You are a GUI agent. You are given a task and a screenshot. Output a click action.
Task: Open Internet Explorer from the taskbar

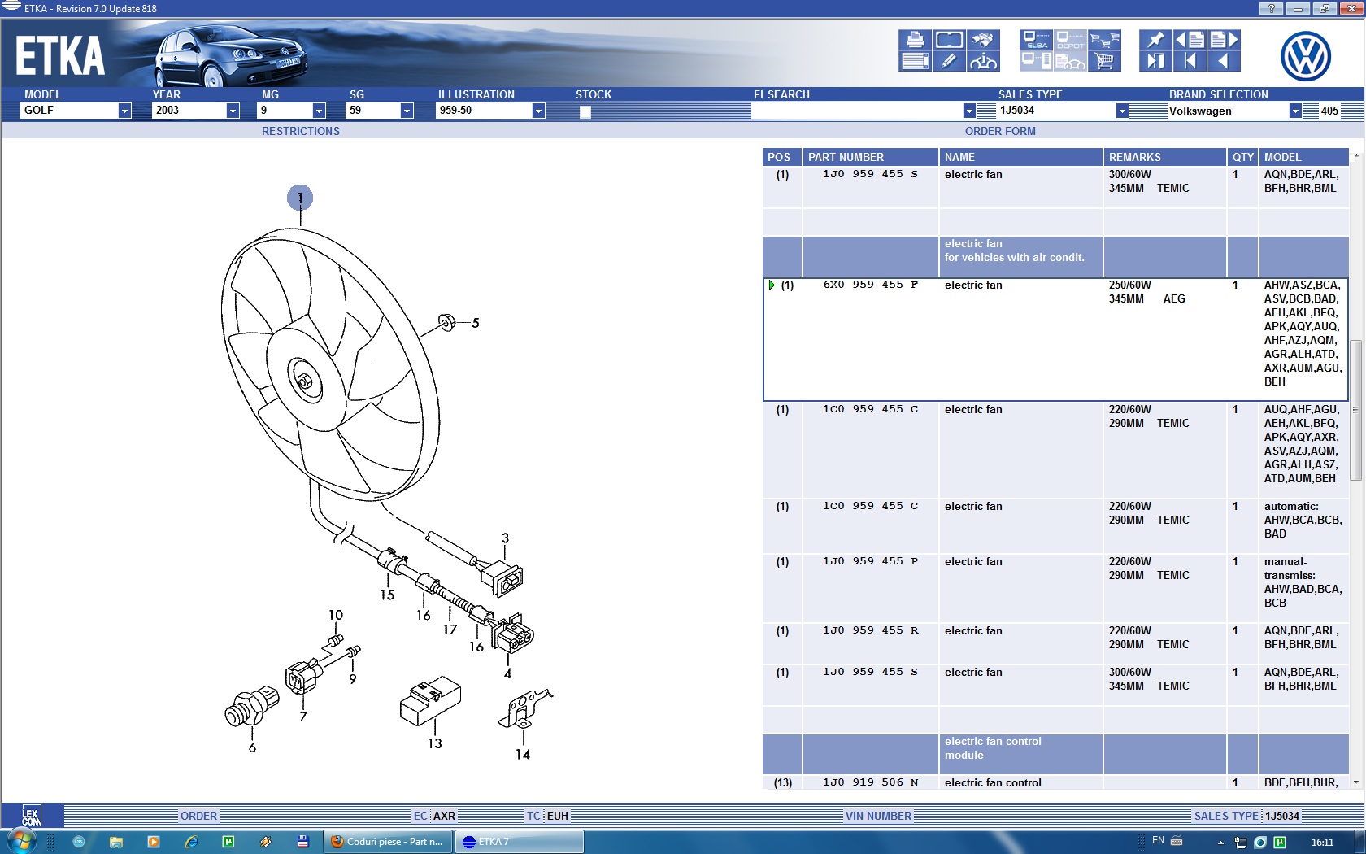[191, 842]
